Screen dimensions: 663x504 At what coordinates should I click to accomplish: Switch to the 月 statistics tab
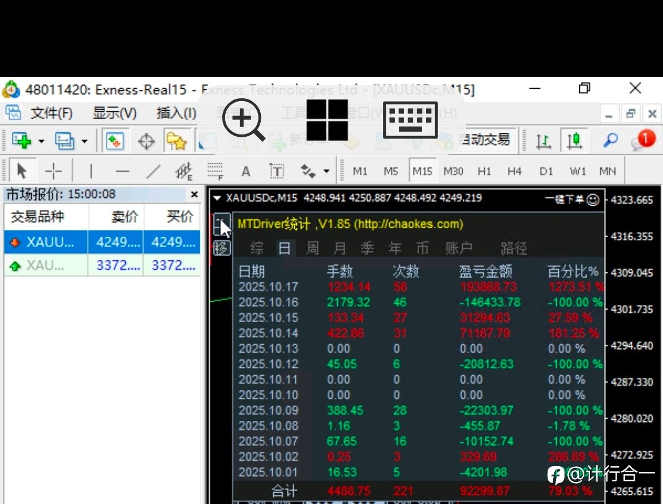(339, 248)
